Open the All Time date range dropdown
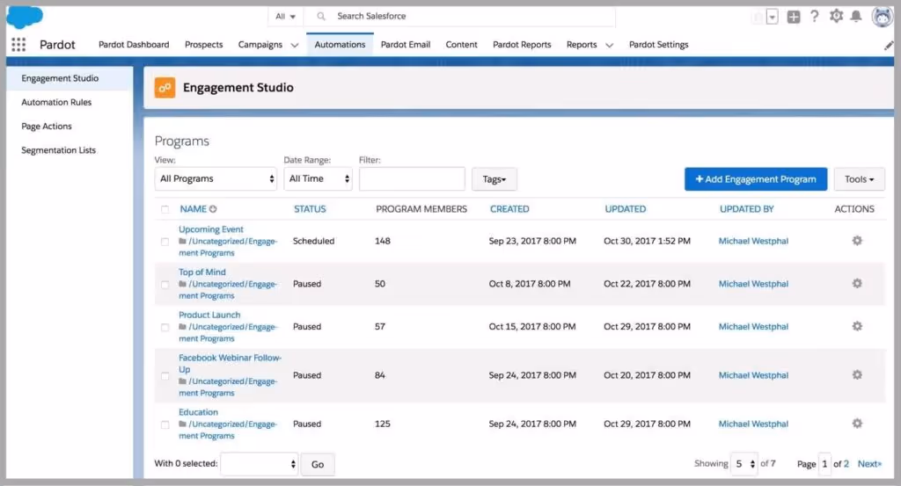 coord(318,178)
